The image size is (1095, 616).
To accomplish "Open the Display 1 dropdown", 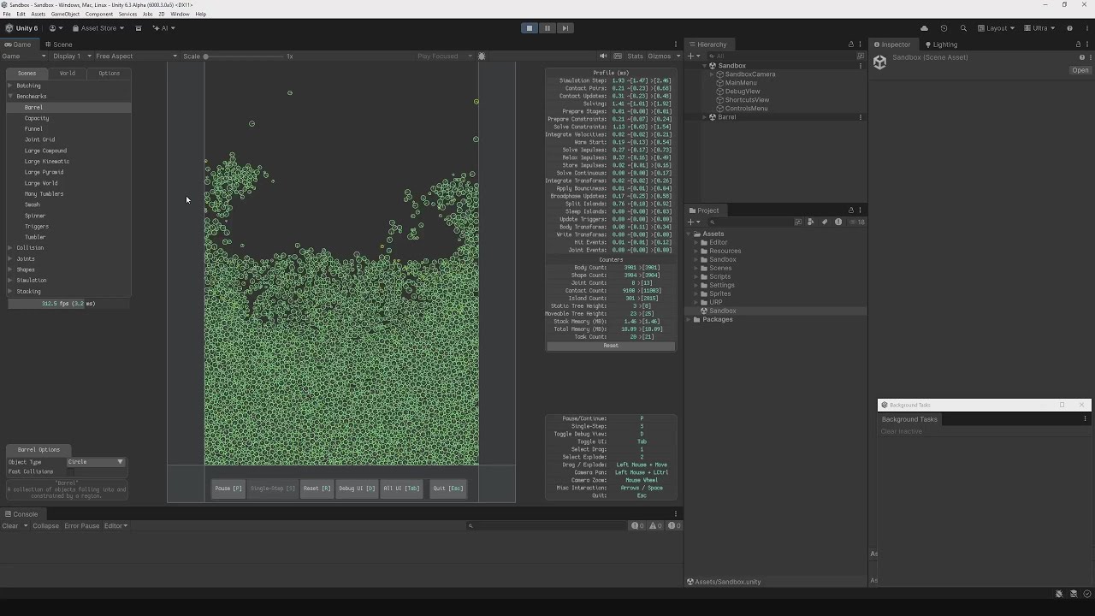I will tap(72, 56).
